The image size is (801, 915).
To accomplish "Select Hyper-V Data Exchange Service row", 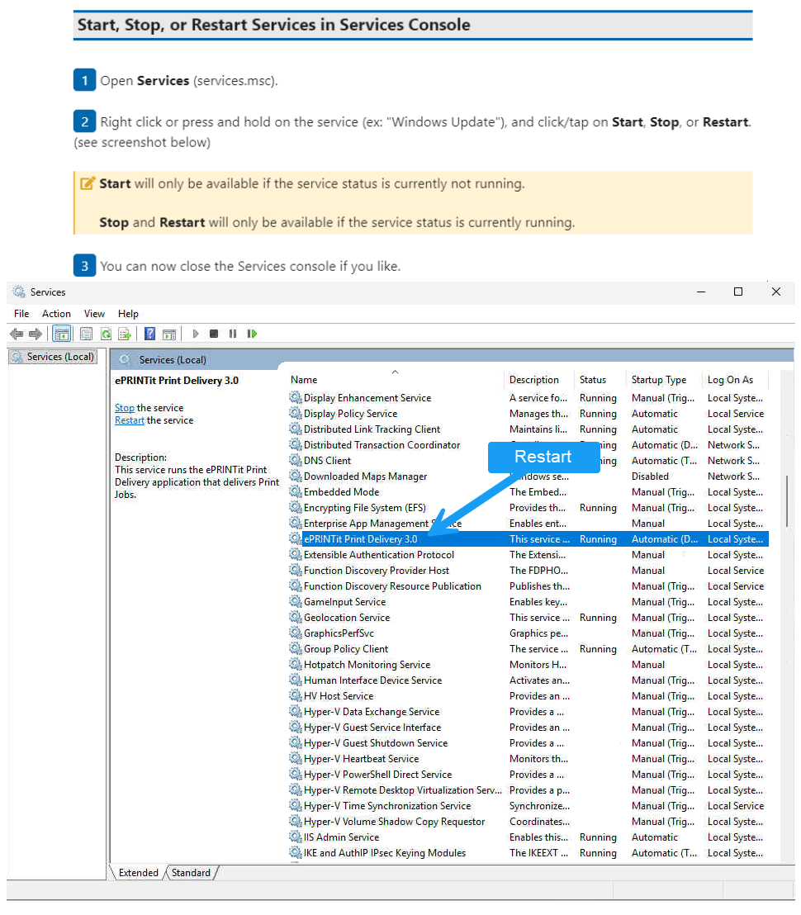I will (x=528, y=711).
